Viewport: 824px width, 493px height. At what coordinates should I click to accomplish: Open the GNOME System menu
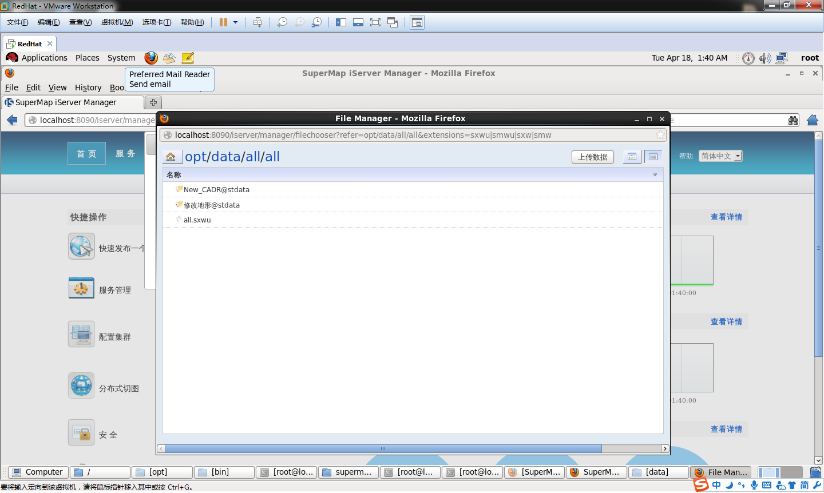(121, 58)
